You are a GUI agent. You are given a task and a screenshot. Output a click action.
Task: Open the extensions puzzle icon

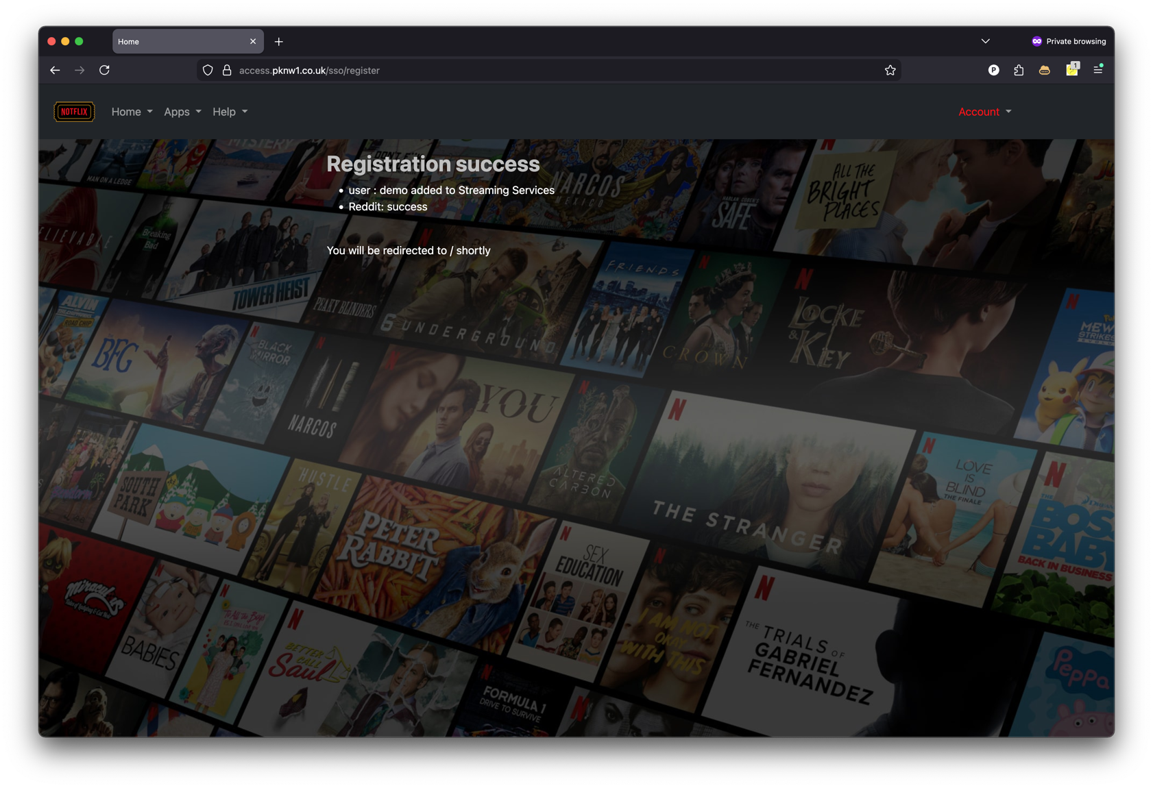pos(1019,70)
